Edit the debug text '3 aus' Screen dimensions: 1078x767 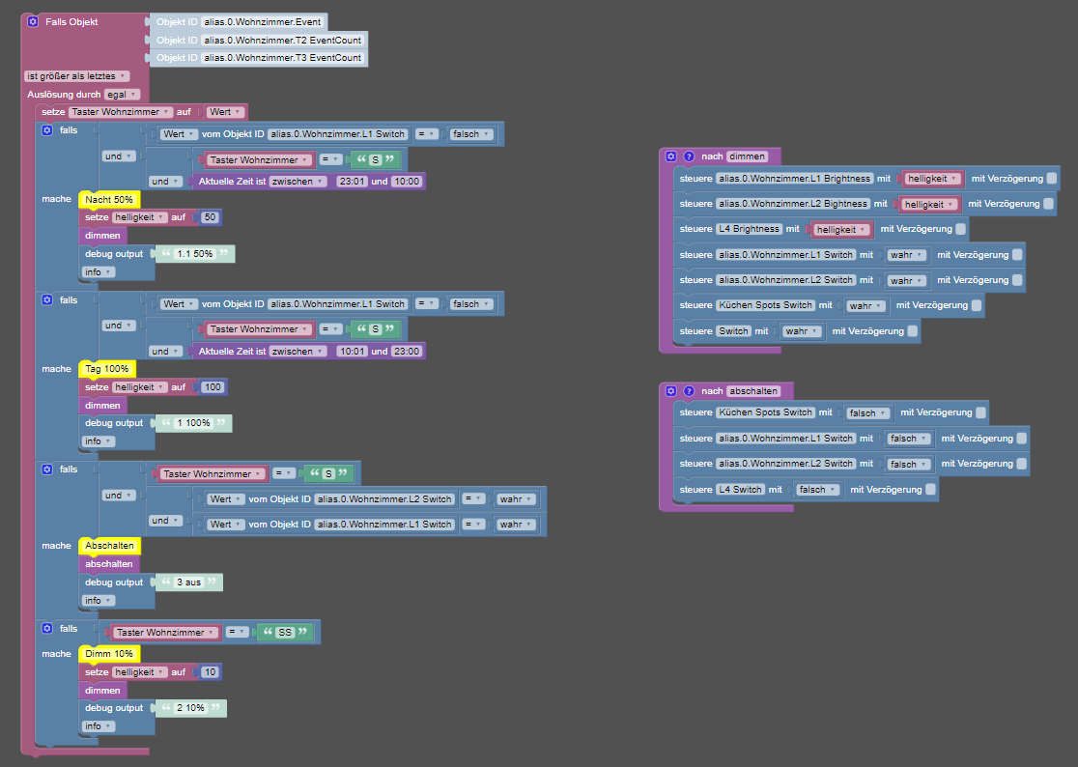tap(188, 582)
